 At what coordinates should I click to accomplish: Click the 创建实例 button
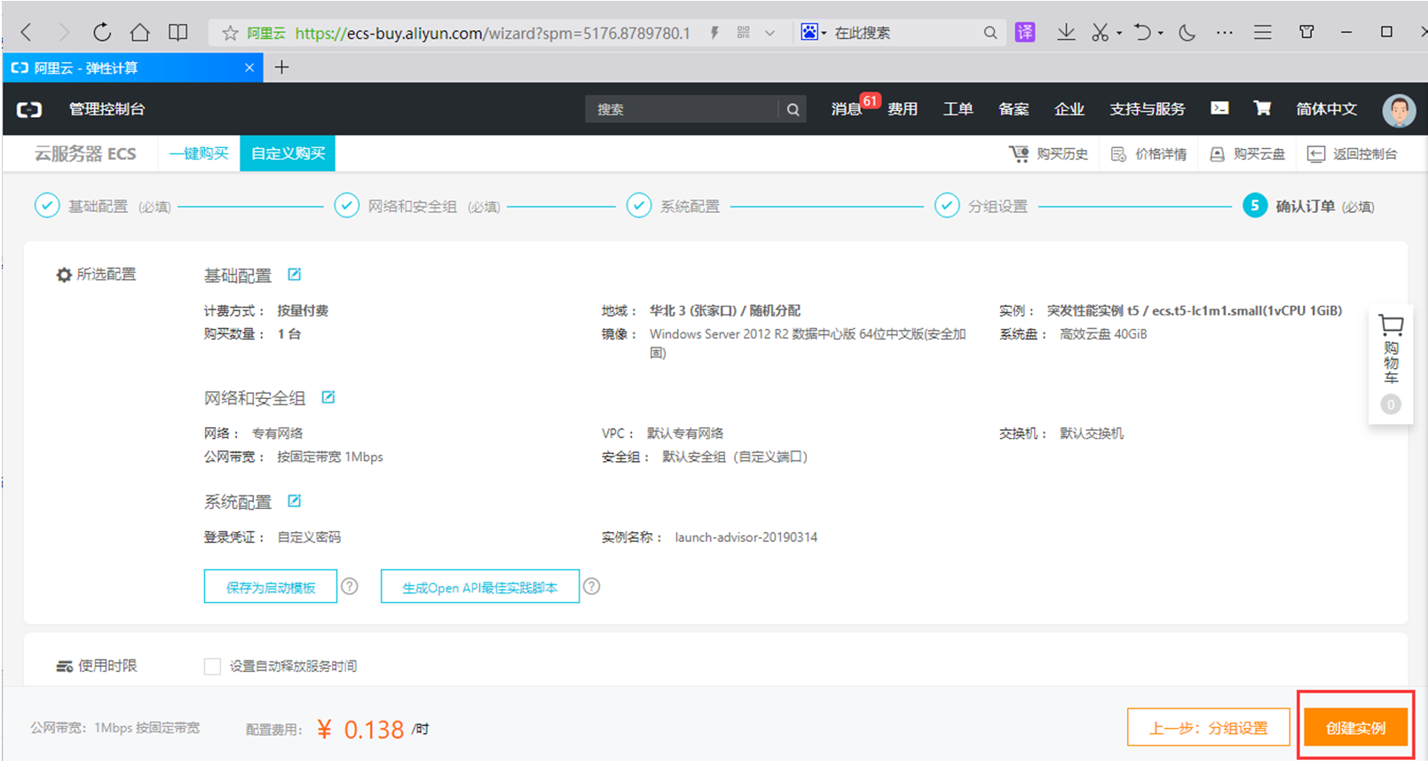pyautogui.click(x=1355, y=728)
